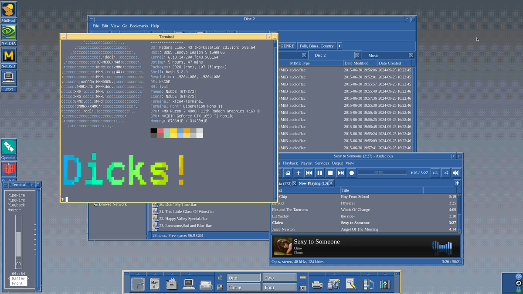The width and height of the screenshot is (523, 294).
Task: Switch to workspace Four
Action: 280,287
